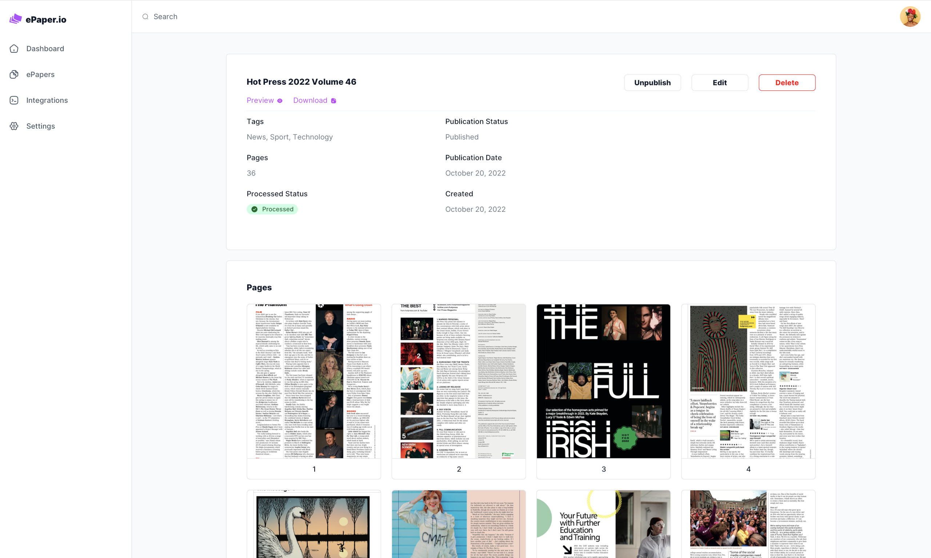Click the file icon beside Download

tap(333, 101)
